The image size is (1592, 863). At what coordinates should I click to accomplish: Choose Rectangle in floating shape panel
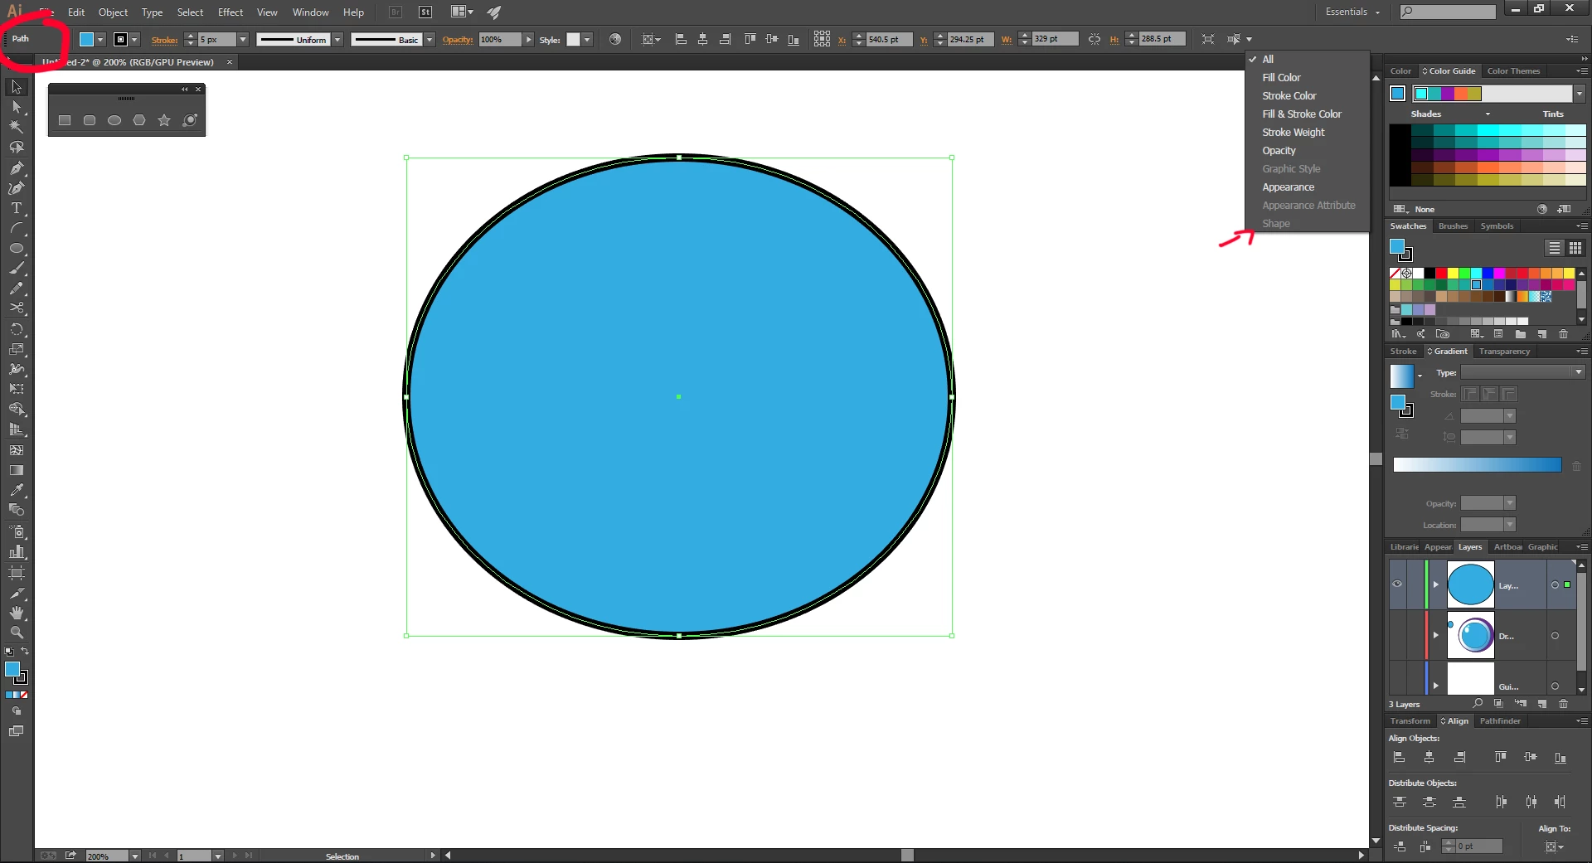coord(65,120)
